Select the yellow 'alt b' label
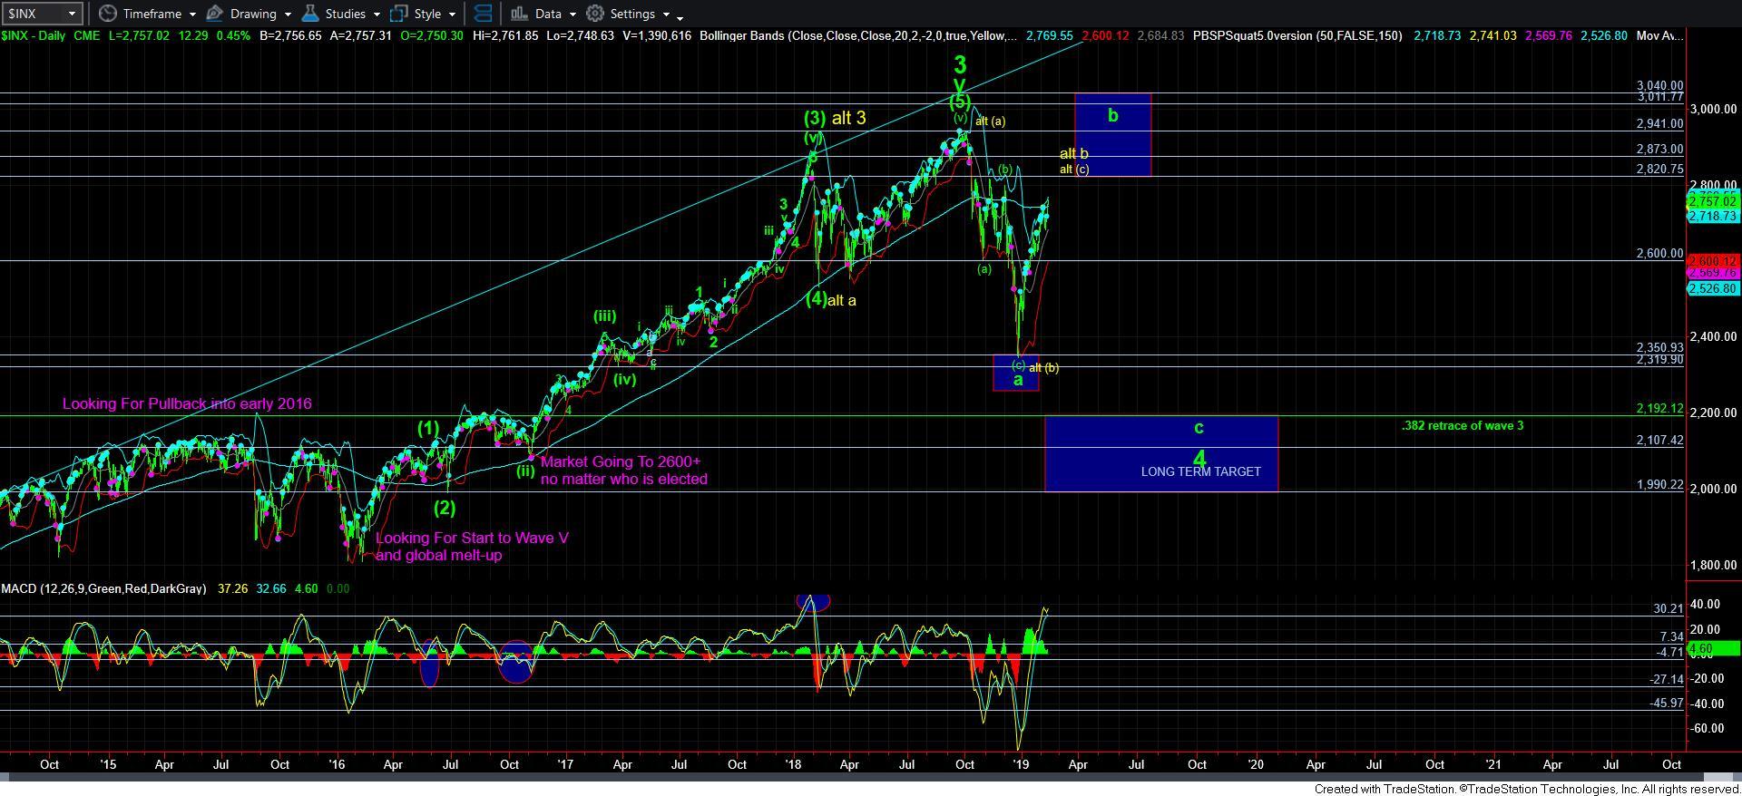 coord(1073,154)
